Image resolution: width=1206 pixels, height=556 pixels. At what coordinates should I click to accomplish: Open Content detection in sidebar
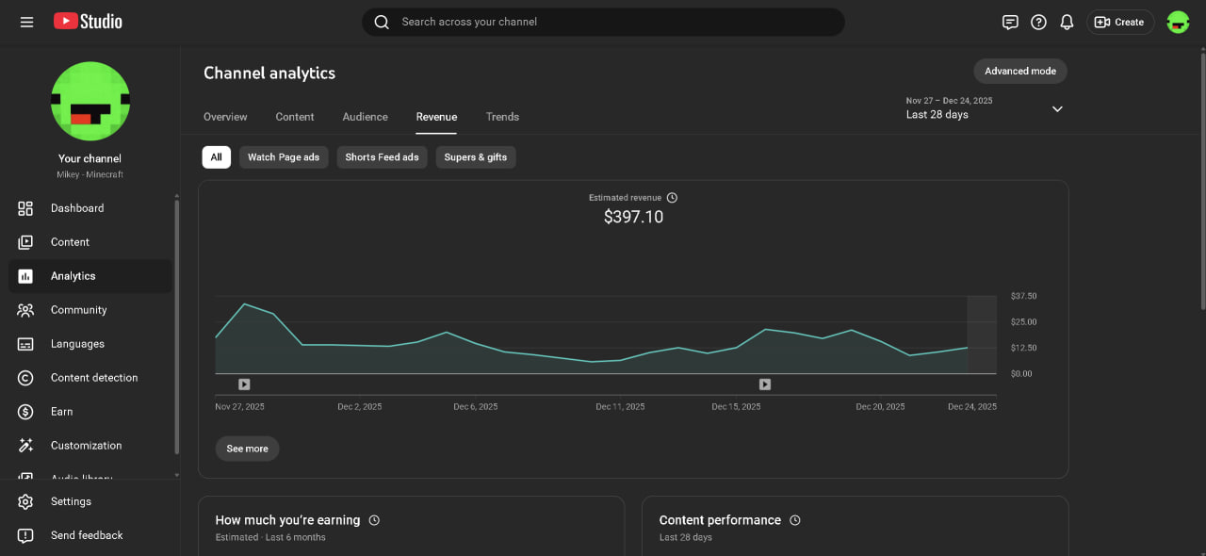94,378
